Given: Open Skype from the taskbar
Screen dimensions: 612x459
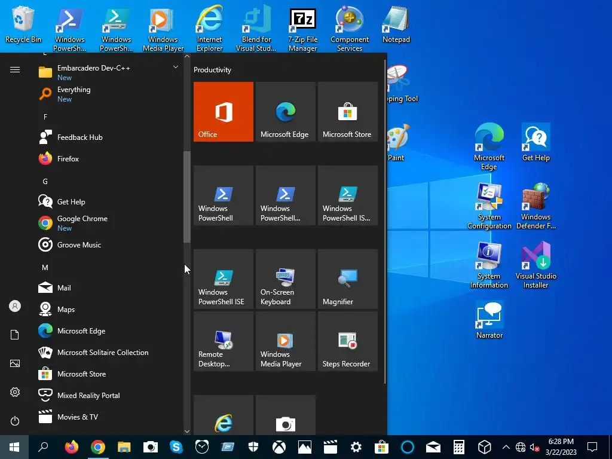Looking at the screenshot, I should point(176,447).
